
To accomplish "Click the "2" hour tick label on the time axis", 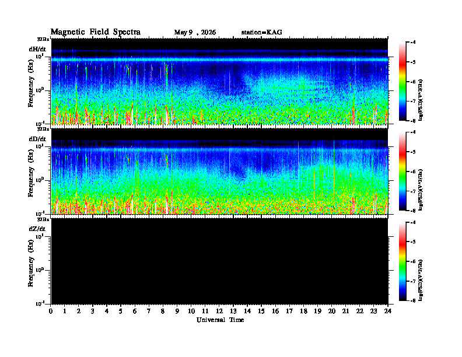I will pos(79,311).
